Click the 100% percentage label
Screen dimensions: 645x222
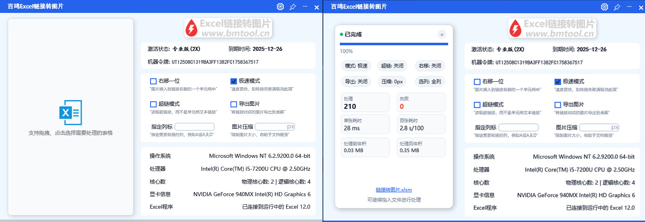(346, 51)
